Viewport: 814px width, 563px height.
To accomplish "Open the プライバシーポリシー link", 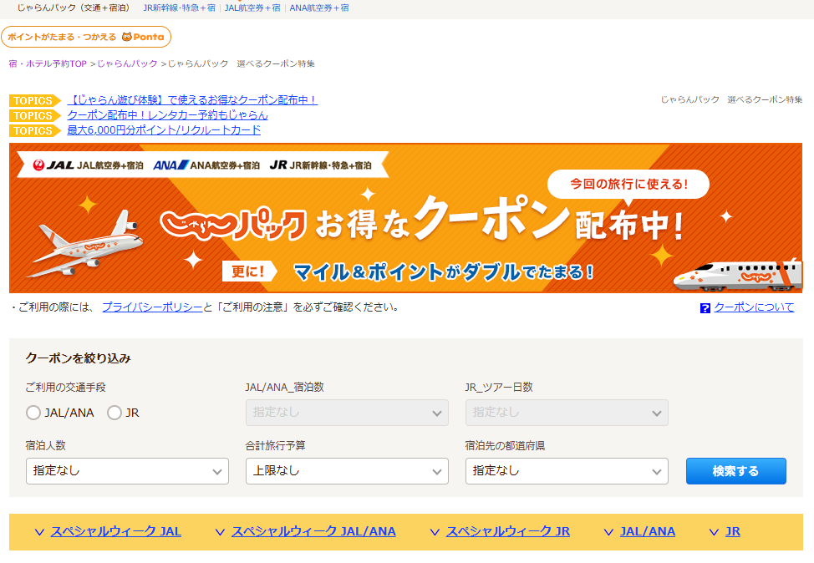I will [152, 307].
